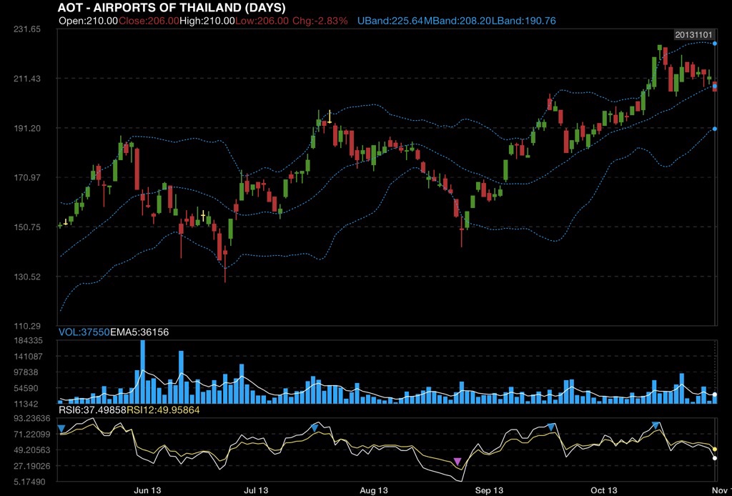
Task: Click the RSI12:49.95864 label
Action: click(x=164, y=411)
